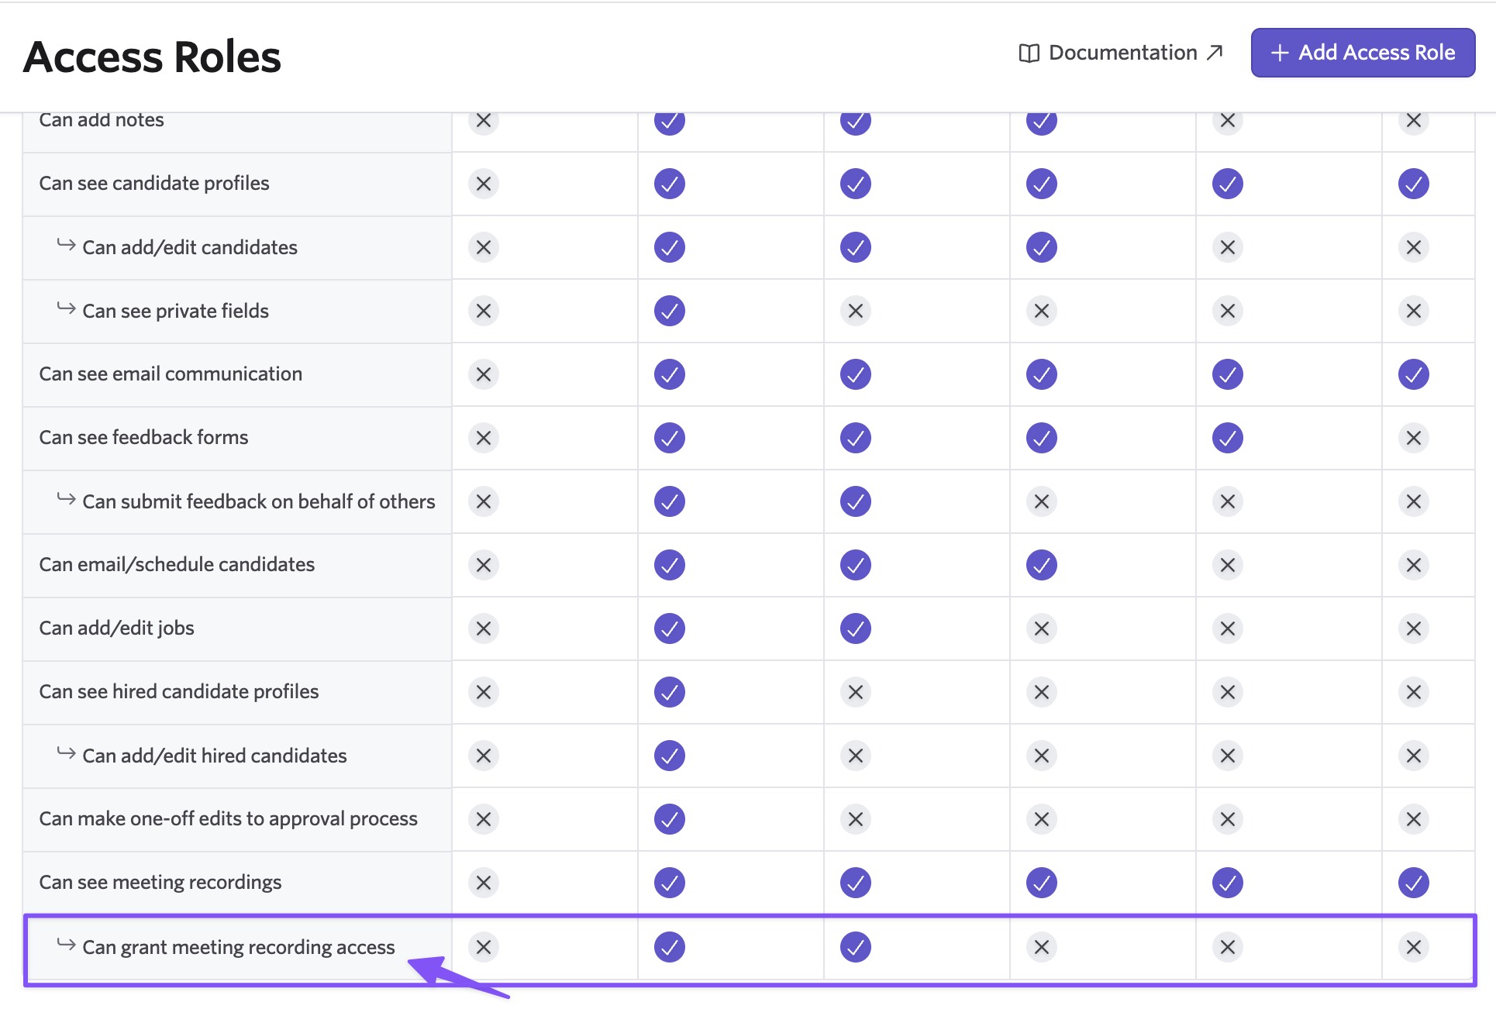
Task: Click the plus icon in Add Access Role
Action: click(1280, 53)
